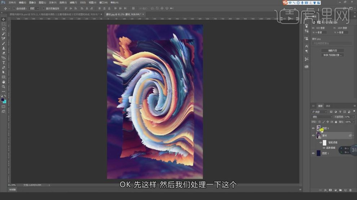This screenshot has height=200, width=357.
Task: Open the layer filter type dropdown
Action: click(x=319, y=112)
